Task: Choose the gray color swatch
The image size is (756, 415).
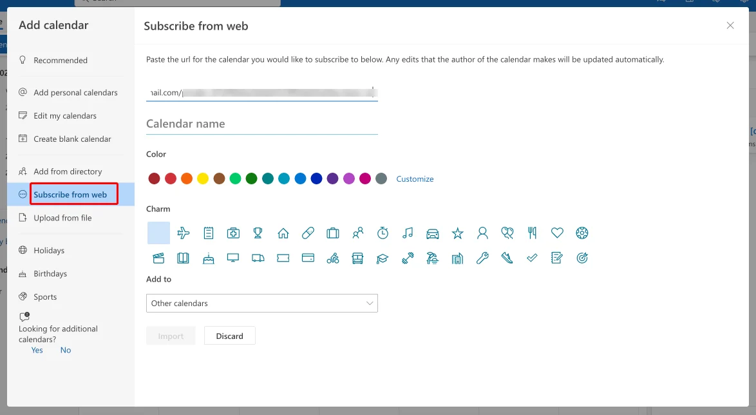Action: (381, 179)
